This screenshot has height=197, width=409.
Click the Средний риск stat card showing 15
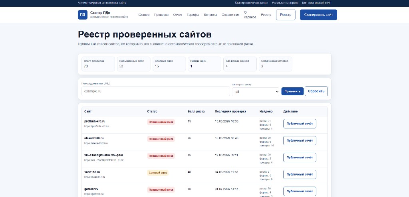pyautogui.click(x=169, y=64)
